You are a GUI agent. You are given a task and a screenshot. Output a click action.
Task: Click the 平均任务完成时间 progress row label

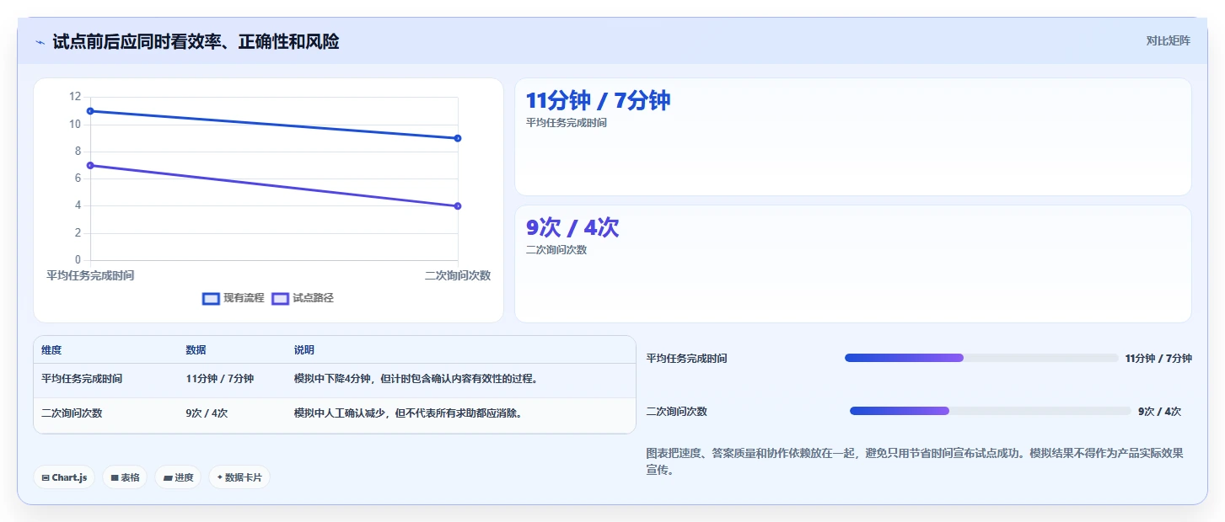pos(686,359)
